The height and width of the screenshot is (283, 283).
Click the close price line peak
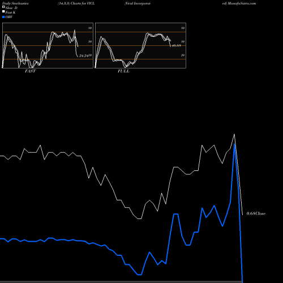pyautogui.click(x=234, y=134)
